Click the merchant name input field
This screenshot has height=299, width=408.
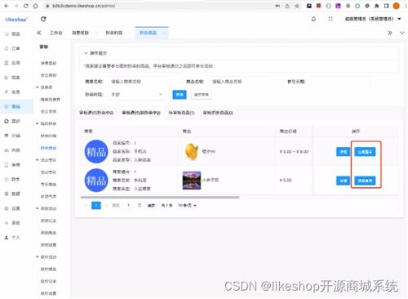[137, 82]
